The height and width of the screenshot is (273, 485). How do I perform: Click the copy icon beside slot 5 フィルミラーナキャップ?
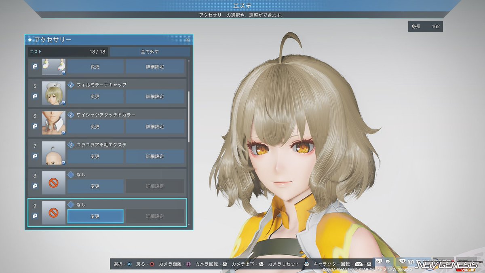(35, 95)
